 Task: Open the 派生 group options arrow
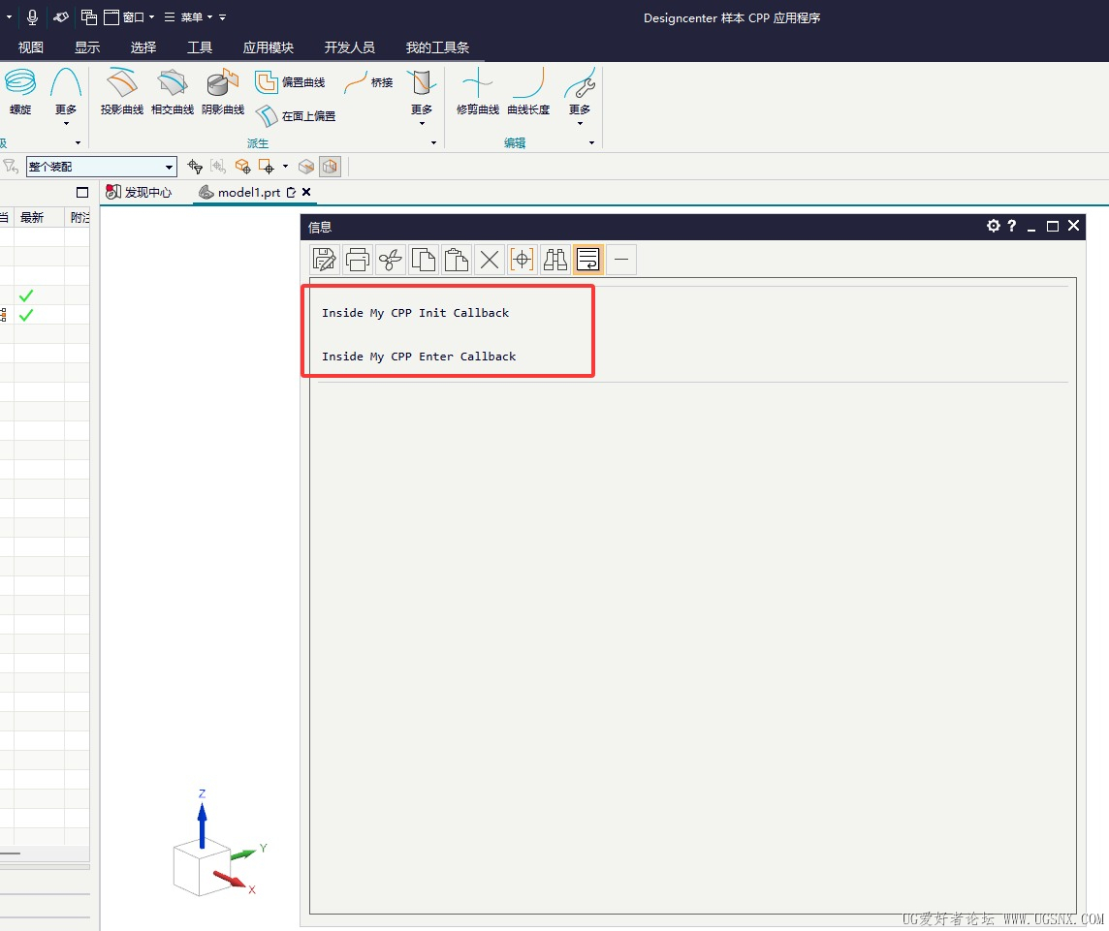coord(433,142)
